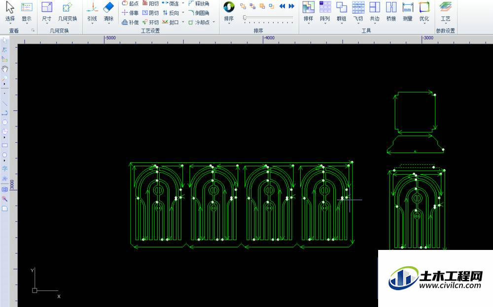The width and height of the screenshot is (493, 307).
Task: Click the magic wand tool in left toolbar
Action: [x=4, y=199]
